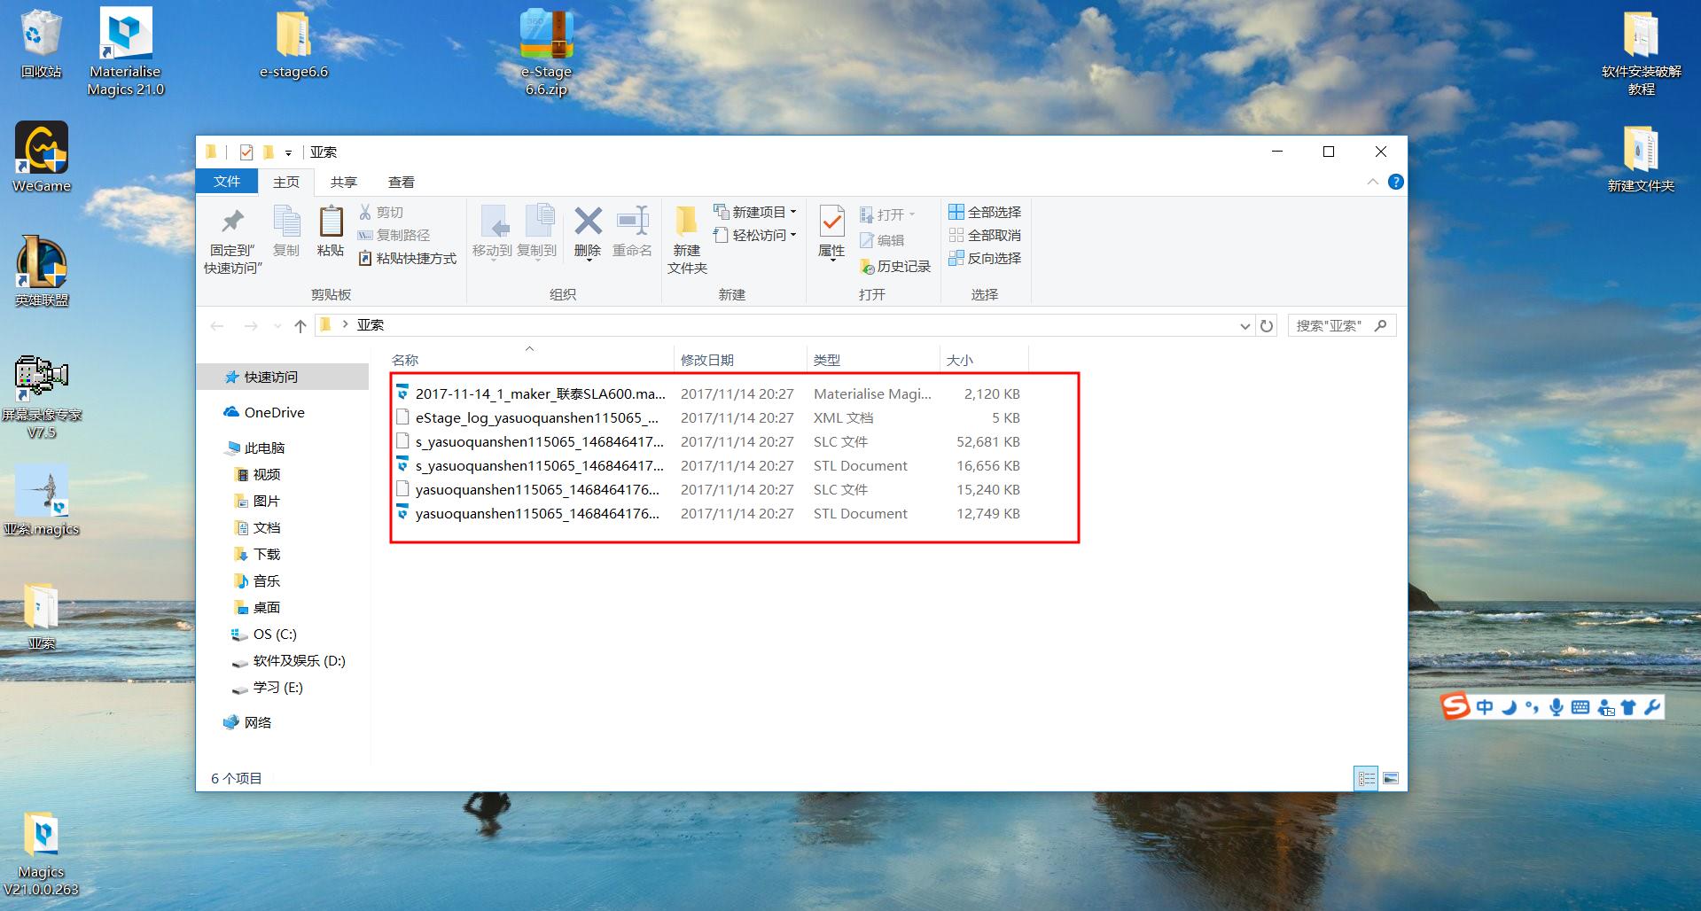
Task: Click the search box for 亚索 folder
Action: pos(1332,326)
